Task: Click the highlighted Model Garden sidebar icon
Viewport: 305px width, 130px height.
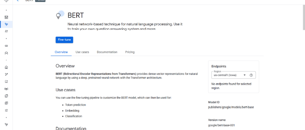Action: 6,24
